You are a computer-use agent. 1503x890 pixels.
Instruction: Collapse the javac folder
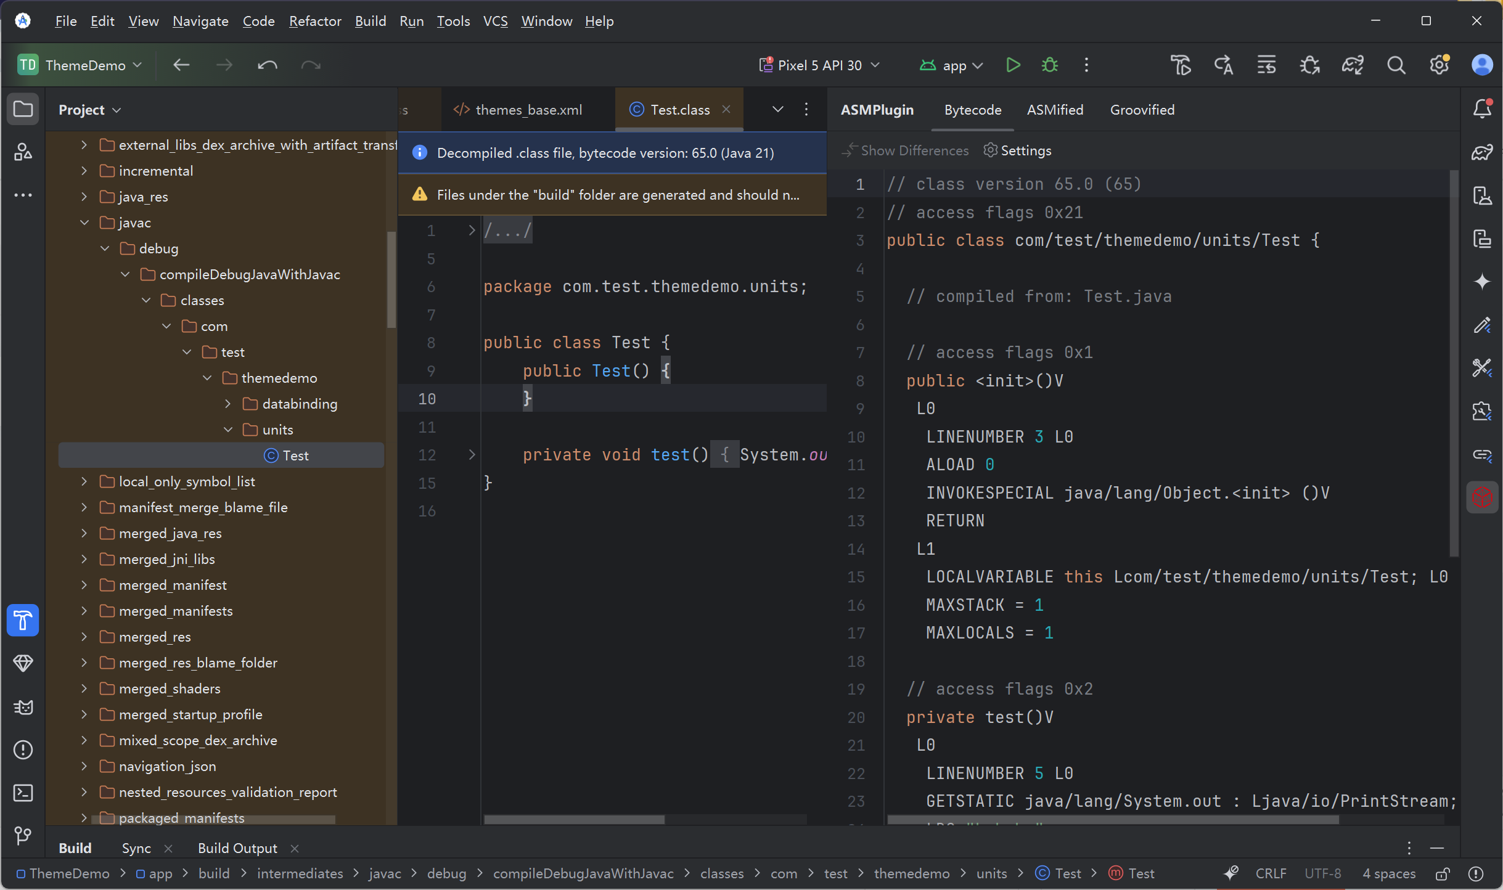pos(84,222)
